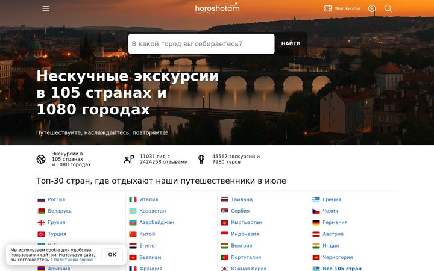Click the Serbia flag icon
Image resolution: width=434 pixels, height=271 pixels.
(224, 211)
